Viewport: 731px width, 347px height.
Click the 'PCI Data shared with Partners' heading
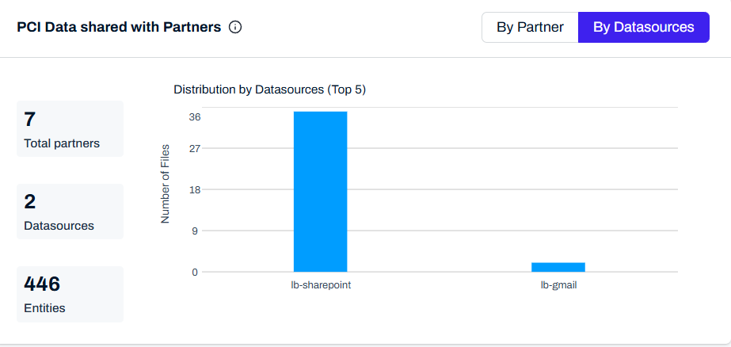[119, 27]
